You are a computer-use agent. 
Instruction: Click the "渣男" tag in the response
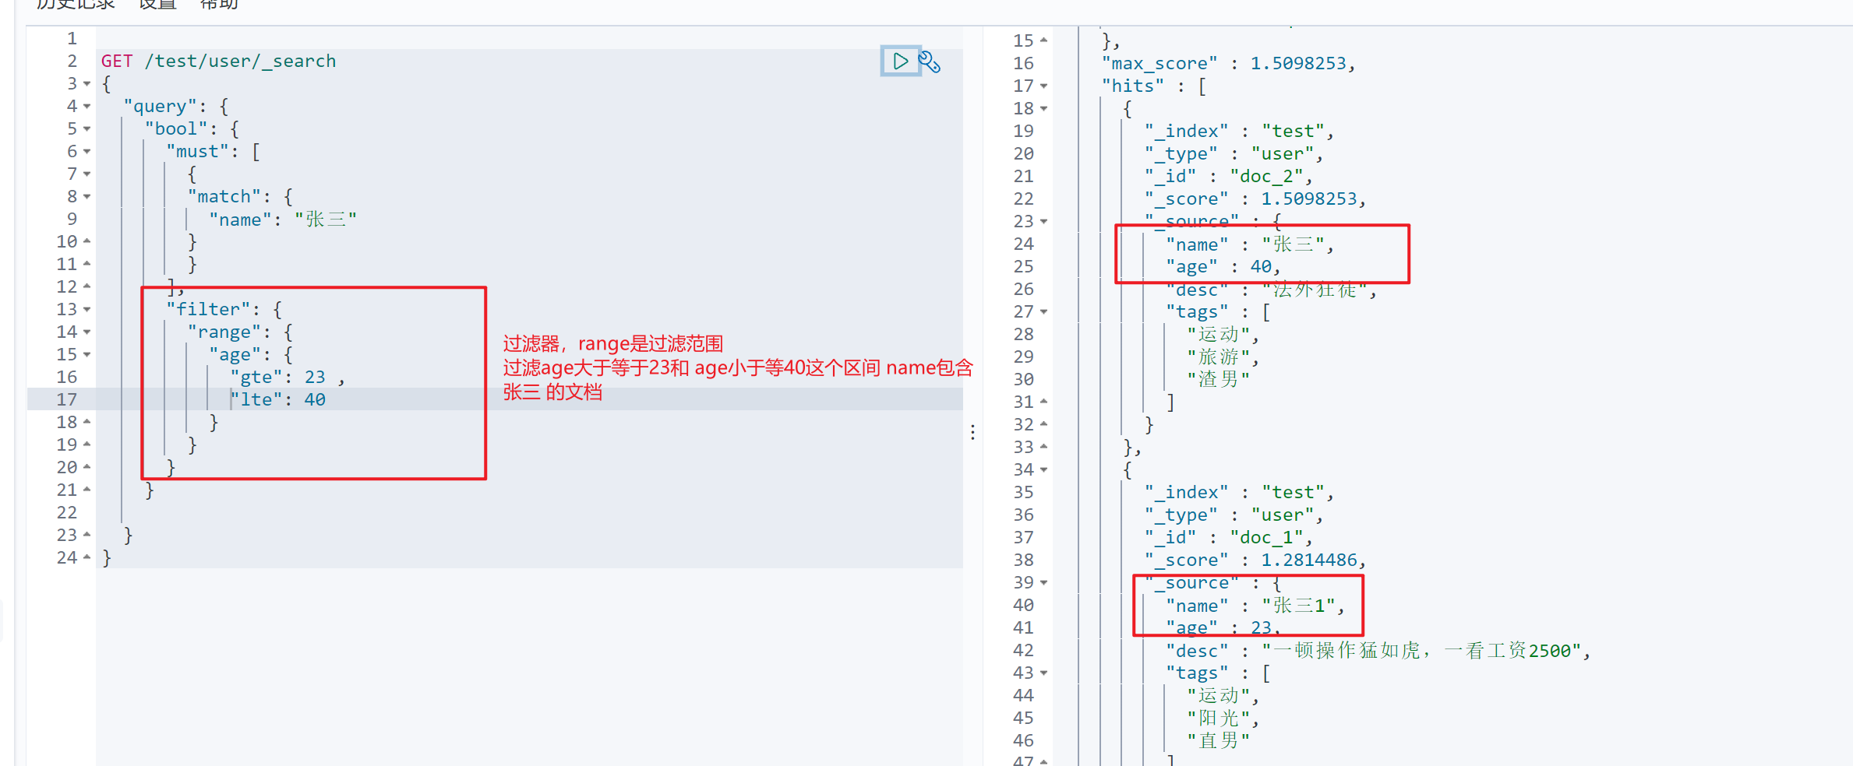(1218, 380)
